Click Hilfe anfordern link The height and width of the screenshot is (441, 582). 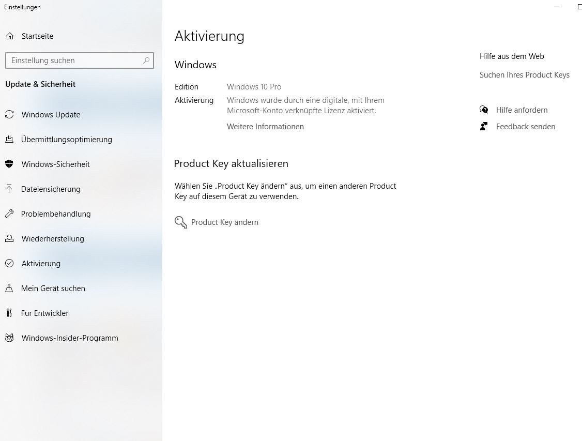pos(522,110)
